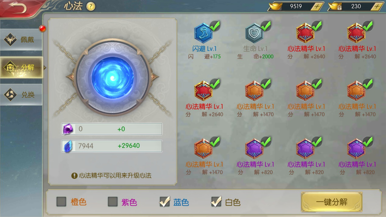Enable the 橙色 quality checkbox

61,201
